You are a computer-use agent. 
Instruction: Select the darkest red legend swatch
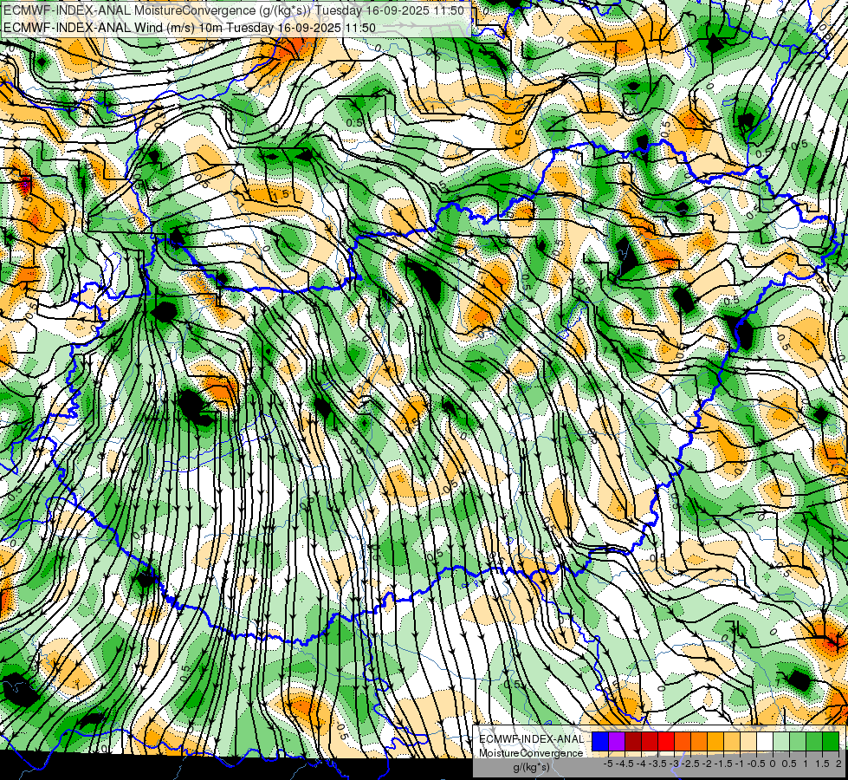633,741
